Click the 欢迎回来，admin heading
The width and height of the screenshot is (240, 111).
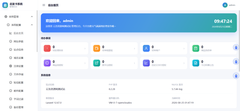59,21
